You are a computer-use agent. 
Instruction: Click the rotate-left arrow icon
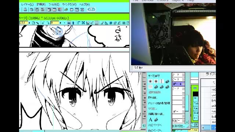coord(43,23)
